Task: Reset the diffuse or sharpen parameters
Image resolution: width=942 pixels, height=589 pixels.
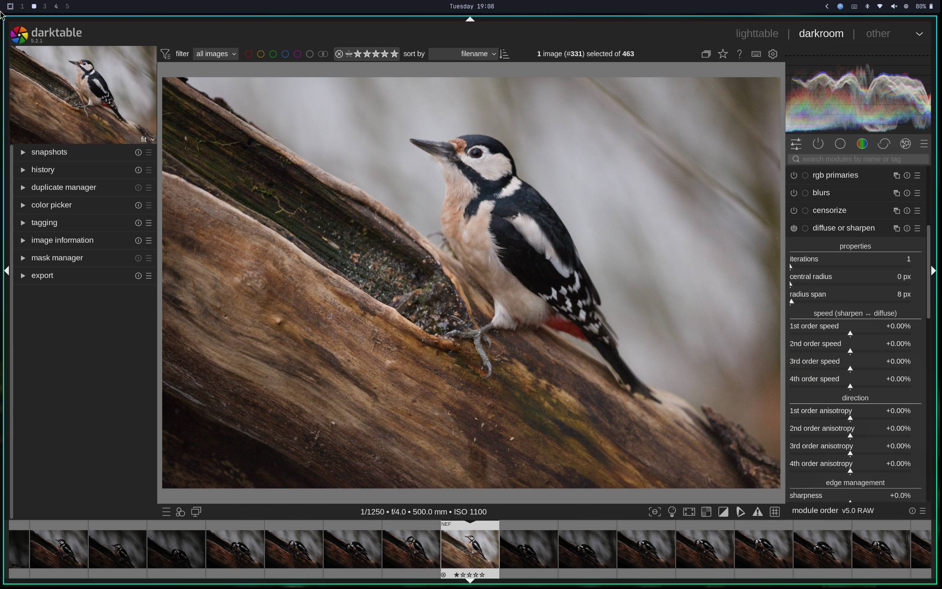Action: click(x=906, y=228)
